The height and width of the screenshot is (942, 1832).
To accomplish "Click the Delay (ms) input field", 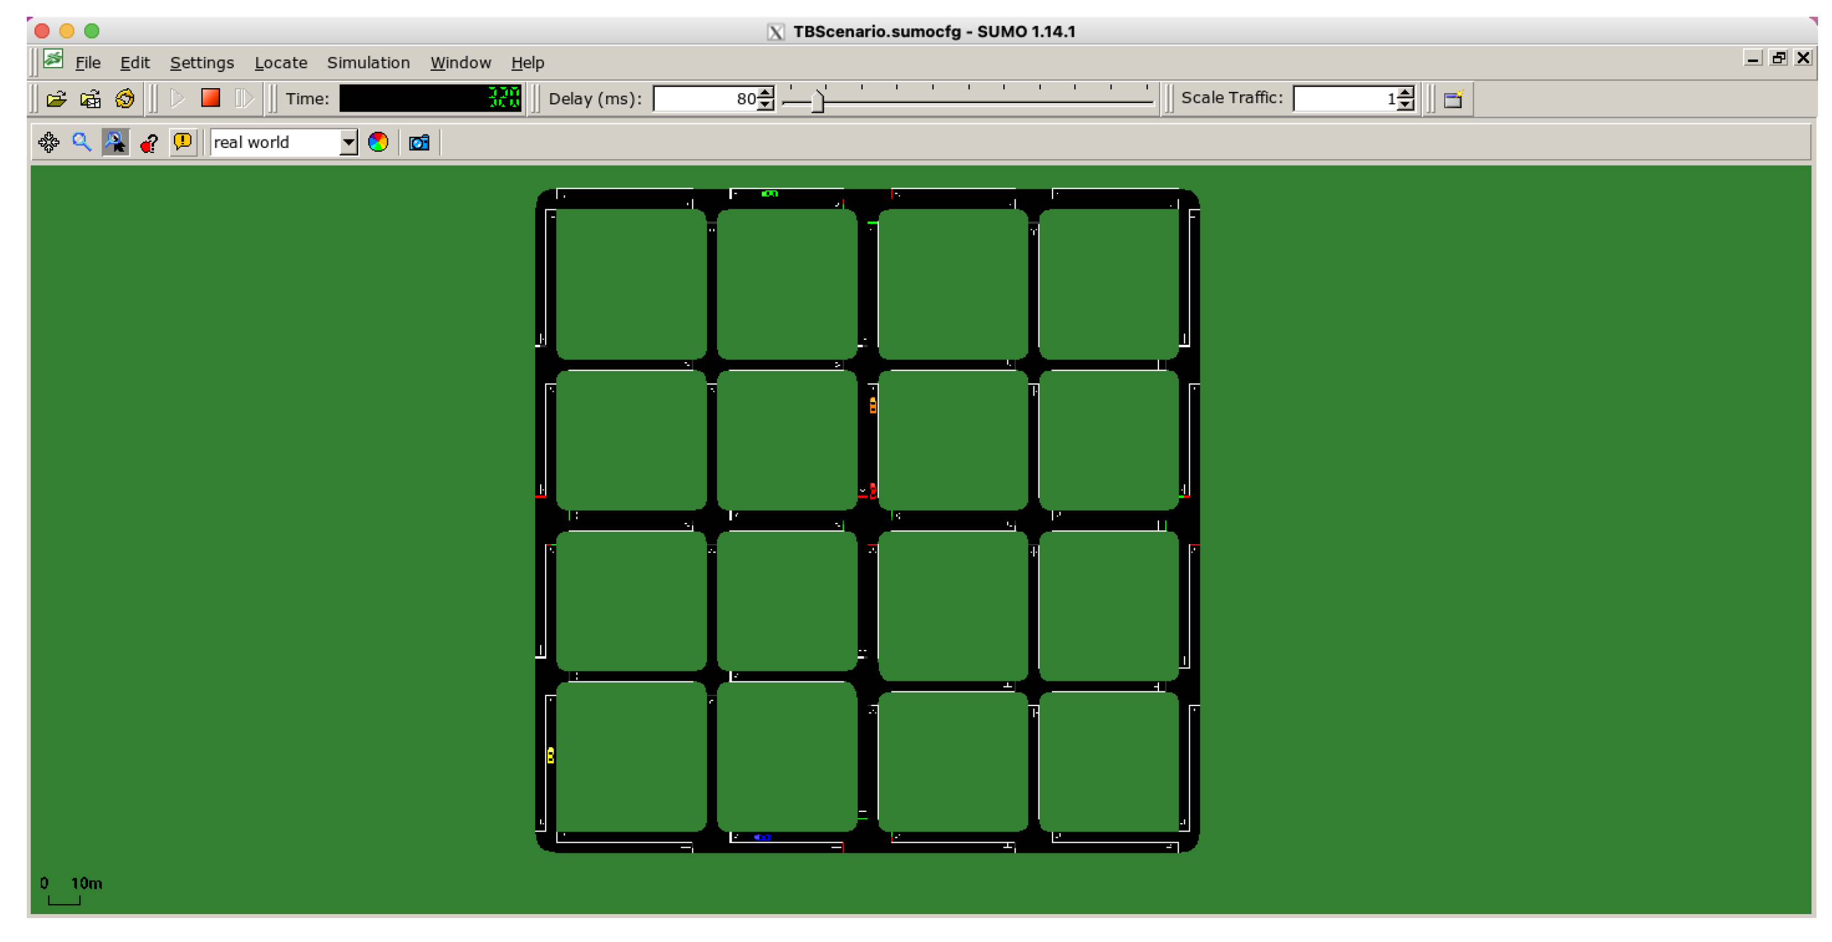I will pyautogui.click(x=704, y=99).
